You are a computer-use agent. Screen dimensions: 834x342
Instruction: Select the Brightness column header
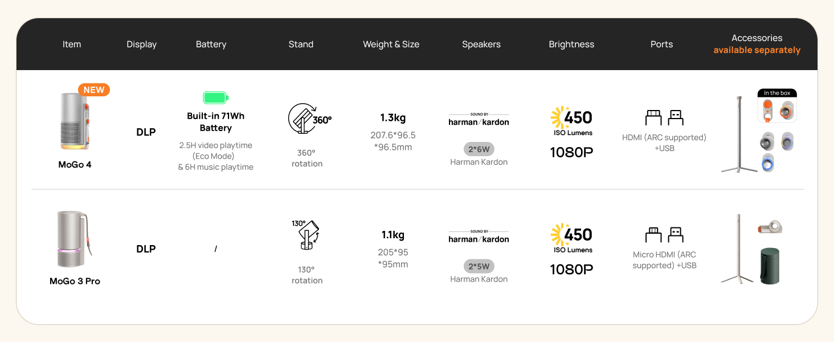coord(571,44)
